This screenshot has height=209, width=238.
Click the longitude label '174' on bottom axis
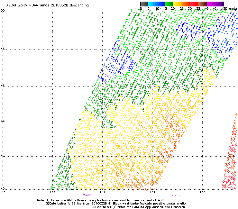[152, 192]
